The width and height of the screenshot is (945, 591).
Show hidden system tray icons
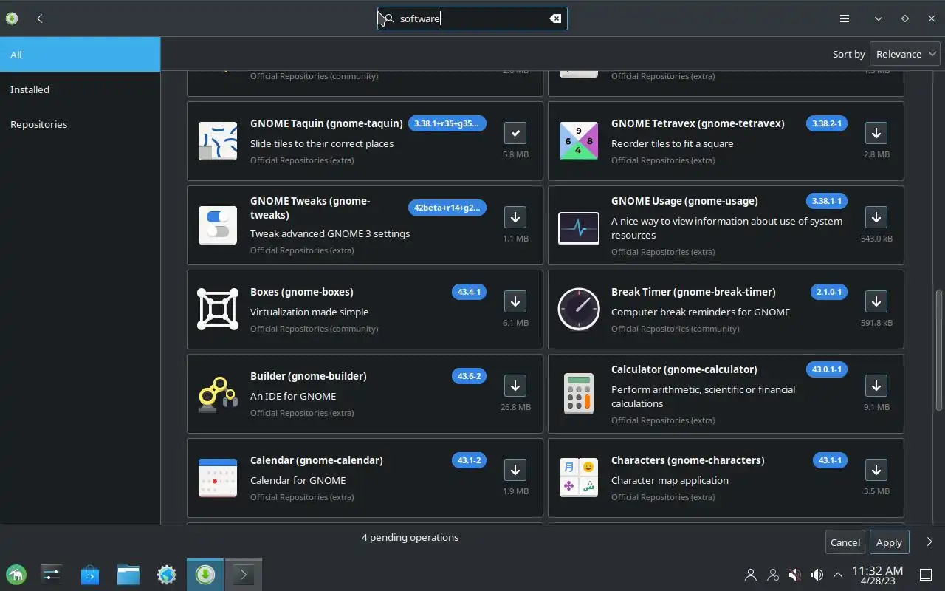(x=838, y=574)
